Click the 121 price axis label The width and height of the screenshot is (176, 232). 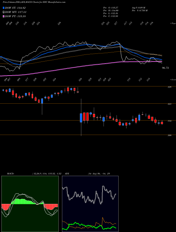170,104
